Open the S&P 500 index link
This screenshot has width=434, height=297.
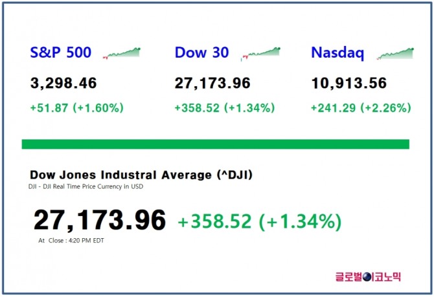[61, 52]
